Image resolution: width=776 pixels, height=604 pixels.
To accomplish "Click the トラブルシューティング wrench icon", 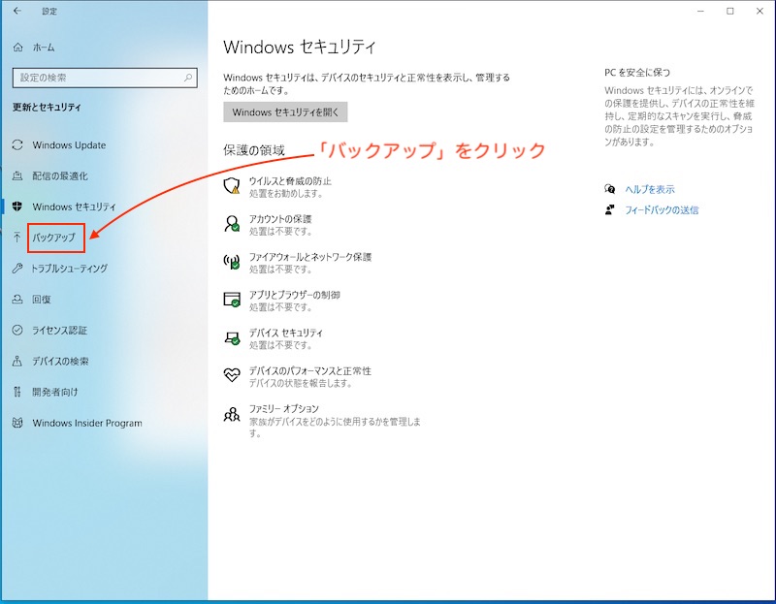I will 17,269.
